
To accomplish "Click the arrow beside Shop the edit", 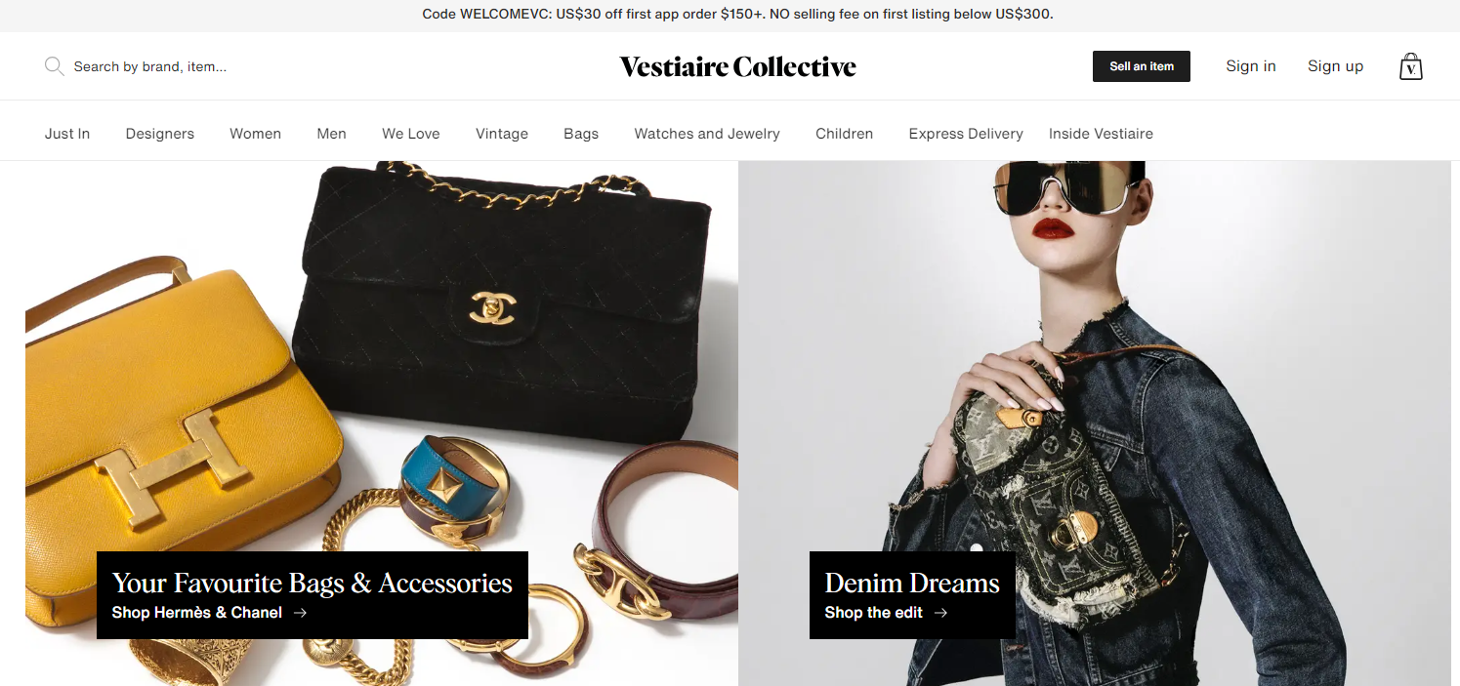I will (940, 613).
